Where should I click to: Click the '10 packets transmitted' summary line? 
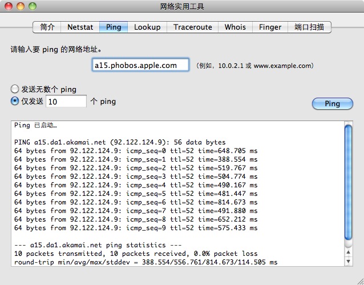pyautogui.click(x=136, y=254)
